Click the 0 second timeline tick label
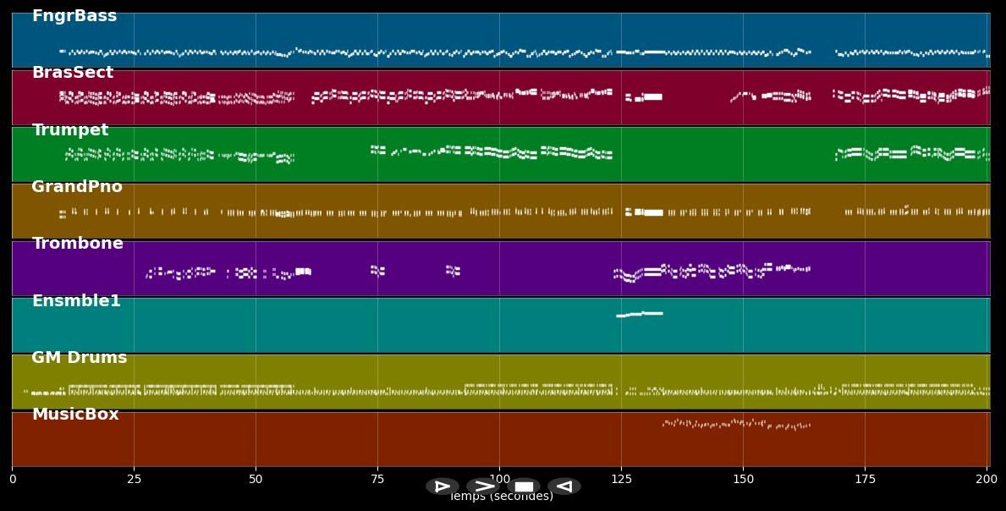1006x511 pixels. point(12,480)
